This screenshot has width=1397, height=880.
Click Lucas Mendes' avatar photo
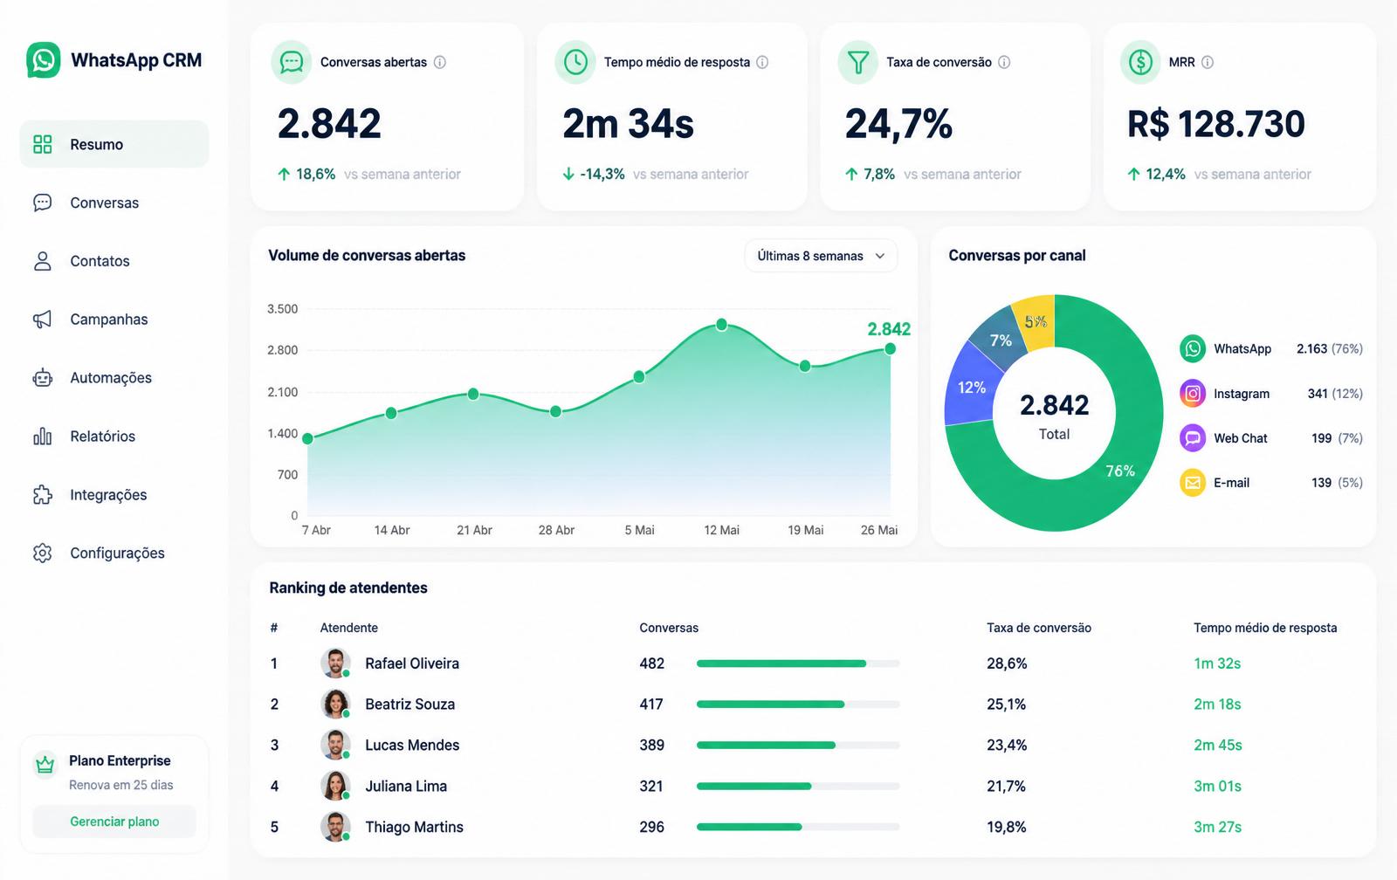pyautogui.click(x=335, y=746)
